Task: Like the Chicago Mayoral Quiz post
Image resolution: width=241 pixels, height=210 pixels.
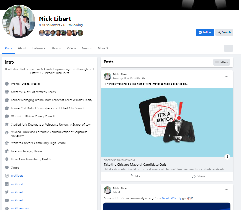Action: point(135,176)
